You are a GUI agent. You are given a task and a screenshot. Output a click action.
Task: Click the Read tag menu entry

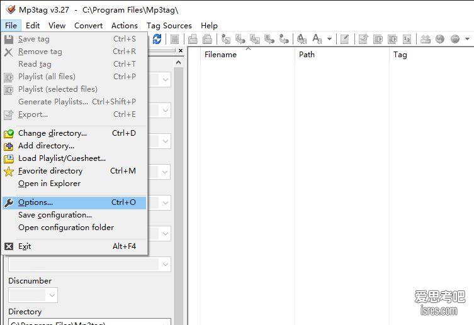(x=74, y=64)
